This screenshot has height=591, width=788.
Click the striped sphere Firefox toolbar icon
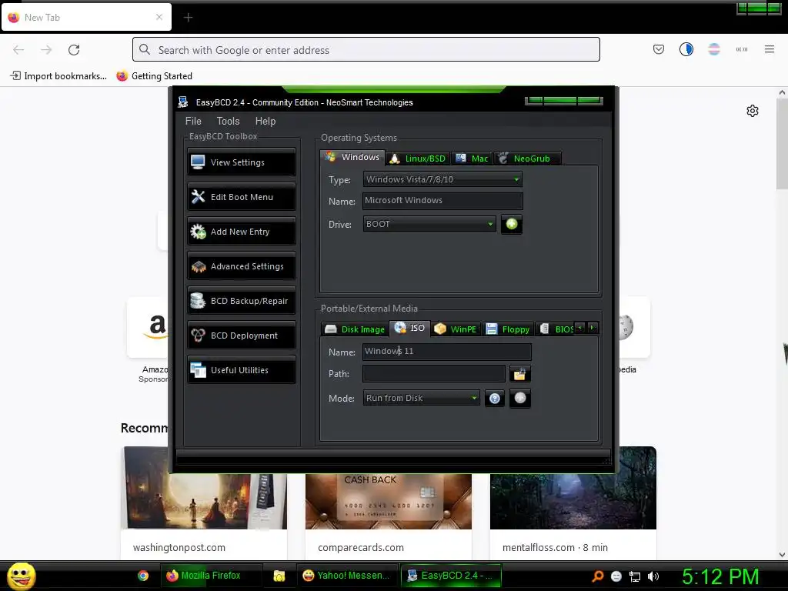pos(713,49)
